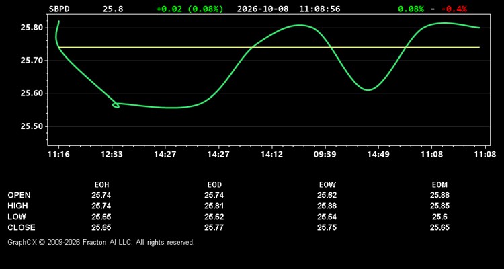The width and height of the screenshot is (504, 269).
Task: Select EOW high value 25.88
Action: tap(327, 206)
